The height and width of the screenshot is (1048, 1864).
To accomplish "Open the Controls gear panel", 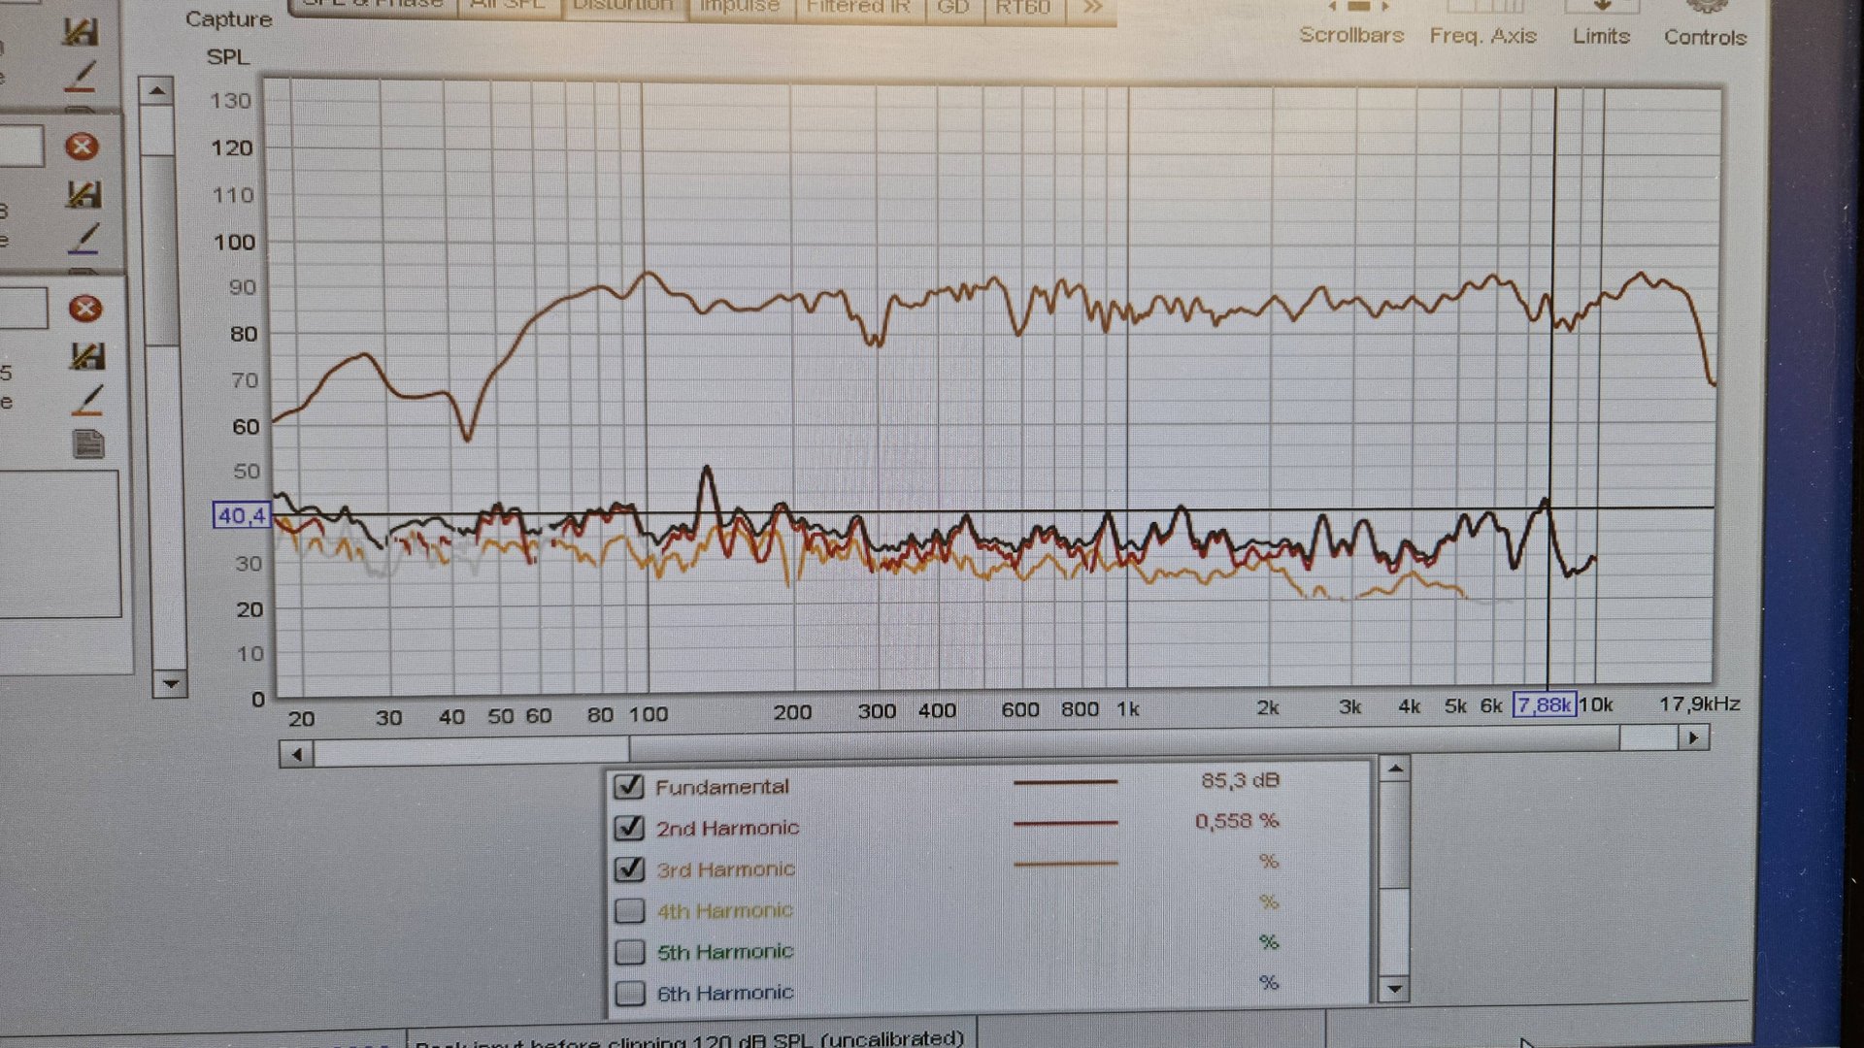I will pyautogui.click(x=1704, y=24).
